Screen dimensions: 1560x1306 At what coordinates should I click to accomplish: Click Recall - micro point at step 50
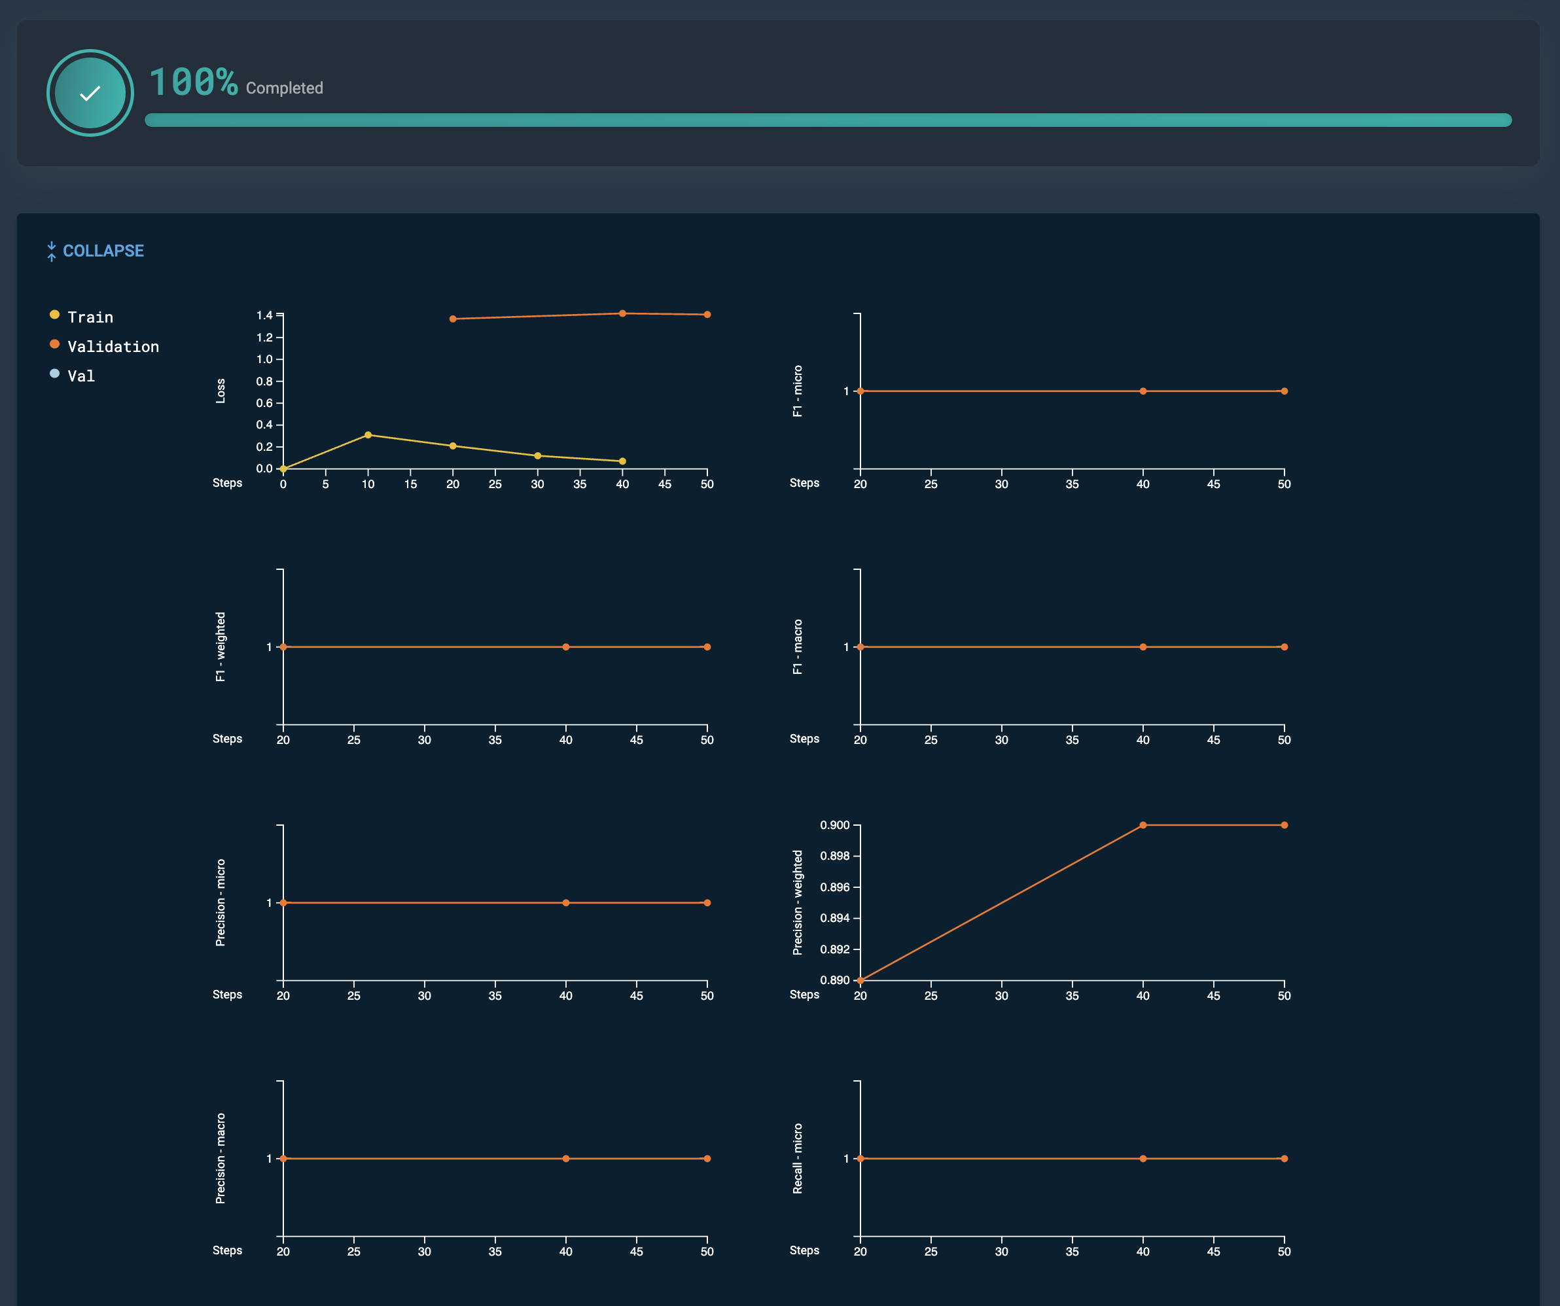pos(1285,1159)
